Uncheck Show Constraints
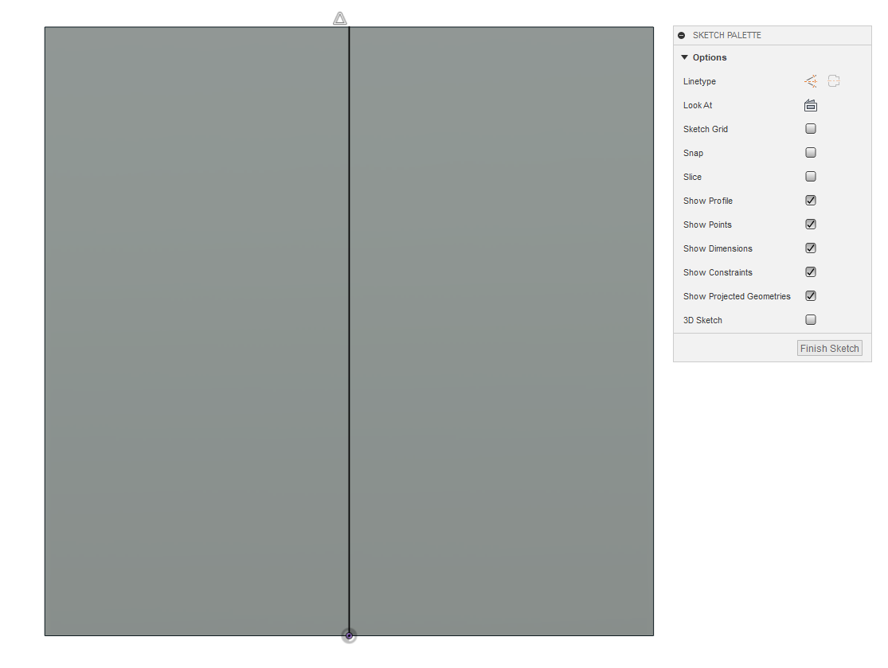The height and width of the screenshot is (668, 888). click(x=811, y=271)
